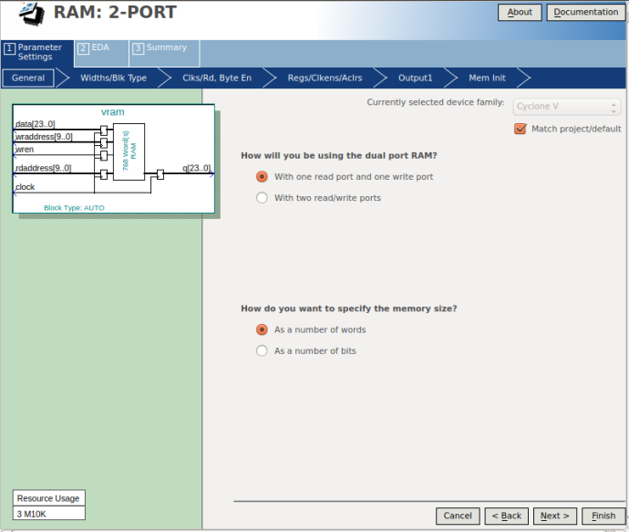Viewport: 629px width, 532px height.
Task: Click the wren input register symbol
Action: click(104, 155)
